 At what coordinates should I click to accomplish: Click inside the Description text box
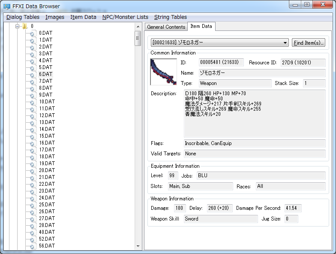pyautogui.click(x=255, y=114)
